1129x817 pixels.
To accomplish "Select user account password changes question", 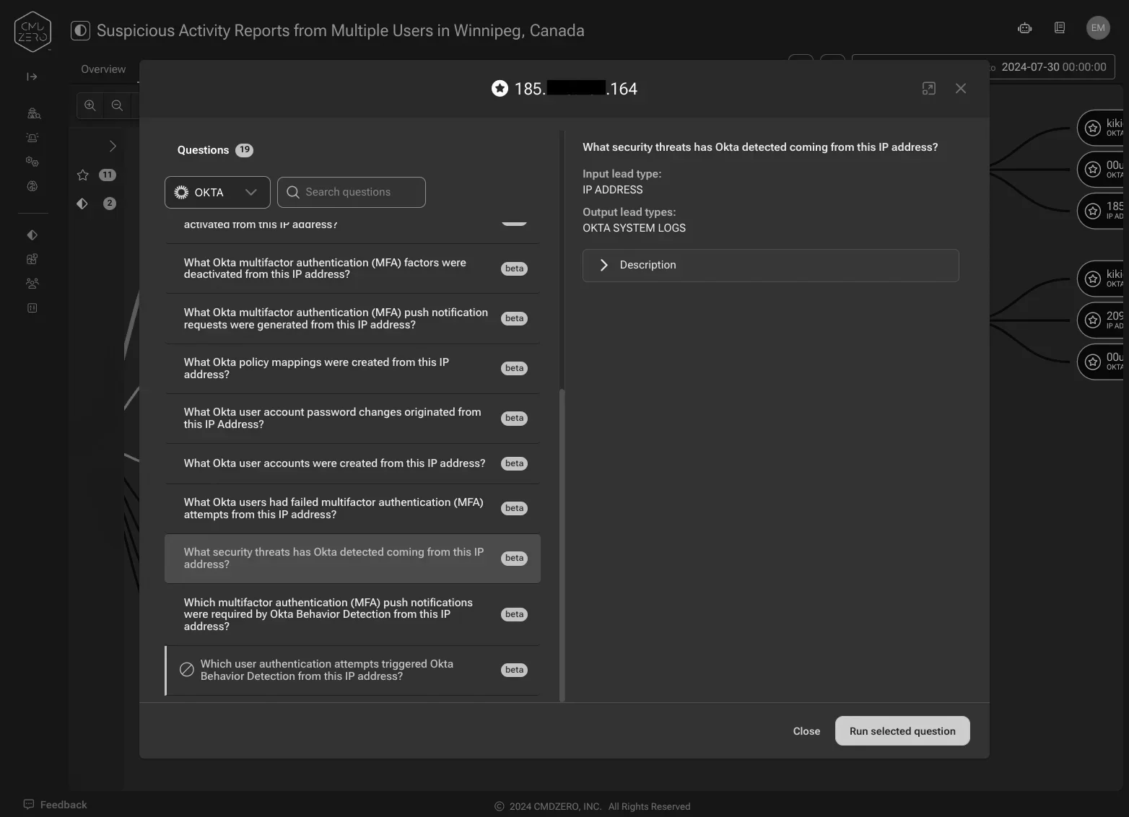I will (x=352, y=418).
